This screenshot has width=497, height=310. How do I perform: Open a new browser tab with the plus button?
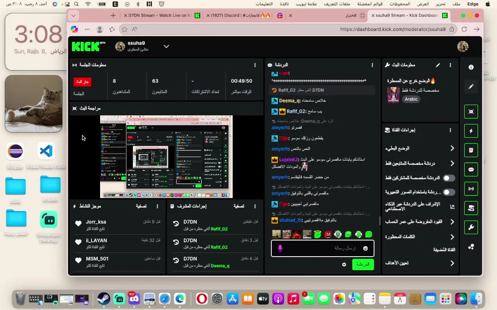click(113, 15)
